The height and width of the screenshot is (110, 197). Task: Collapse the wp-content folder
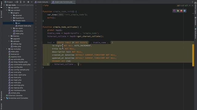point(7,10)
